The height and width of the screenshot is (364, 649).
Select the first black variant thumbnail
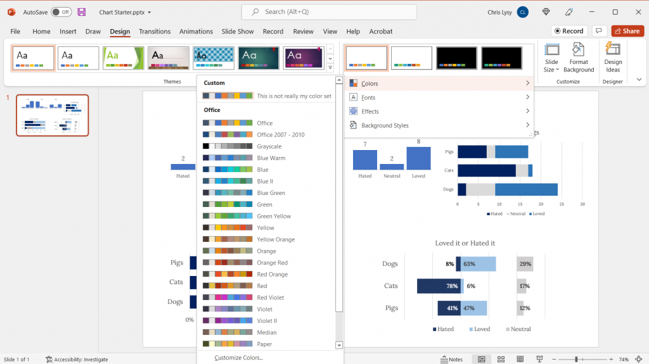[x=456, y=58]
